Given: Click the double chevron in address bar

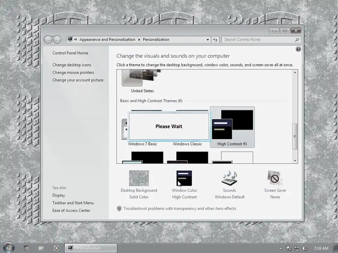Looking at the screenshot, I should point(76,40).
